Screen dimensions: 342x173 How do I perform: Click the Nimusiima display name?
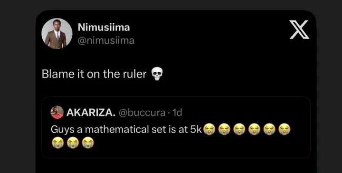point(104,28)
